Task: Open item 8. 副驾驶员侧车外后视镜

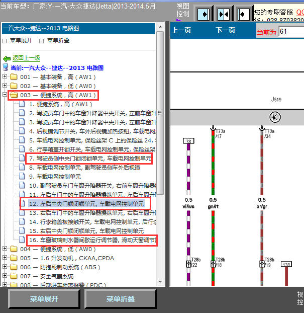Action: 84,168
